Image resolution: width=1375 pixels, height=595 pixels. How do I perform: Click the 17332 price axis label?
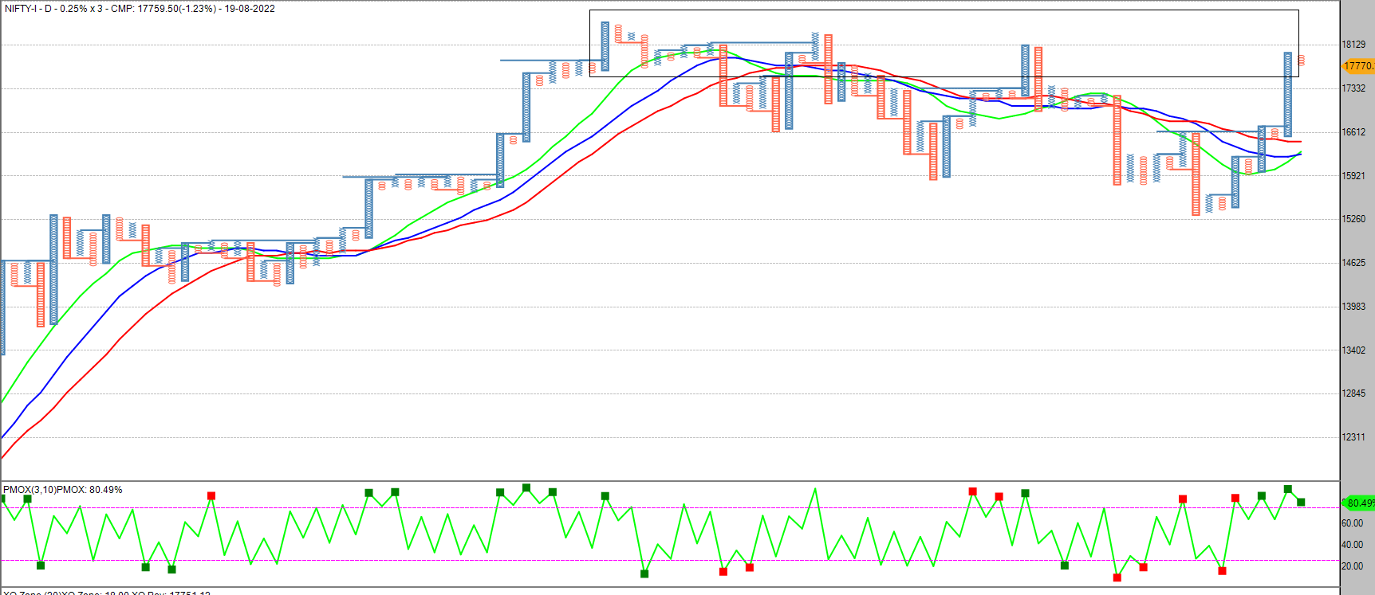(1353, 88)
